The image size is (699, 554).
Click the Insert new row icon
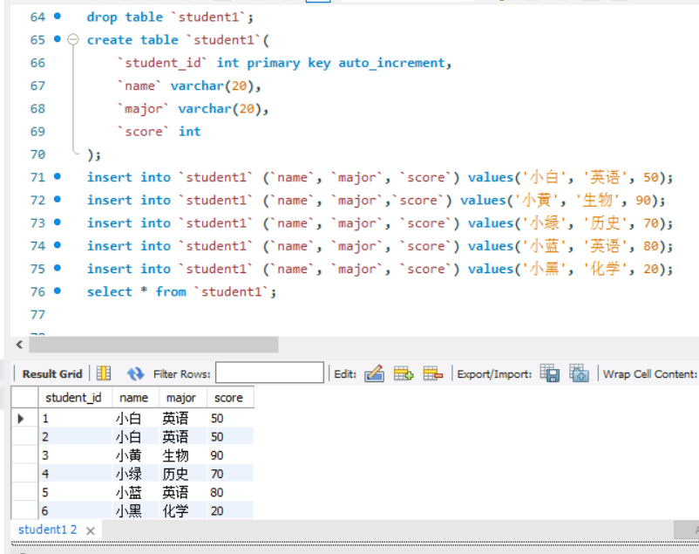(x=404, y=373)
